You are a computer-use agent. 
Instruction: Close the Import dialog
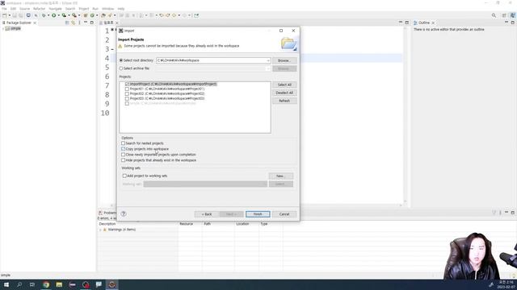(x=293, y=31)
